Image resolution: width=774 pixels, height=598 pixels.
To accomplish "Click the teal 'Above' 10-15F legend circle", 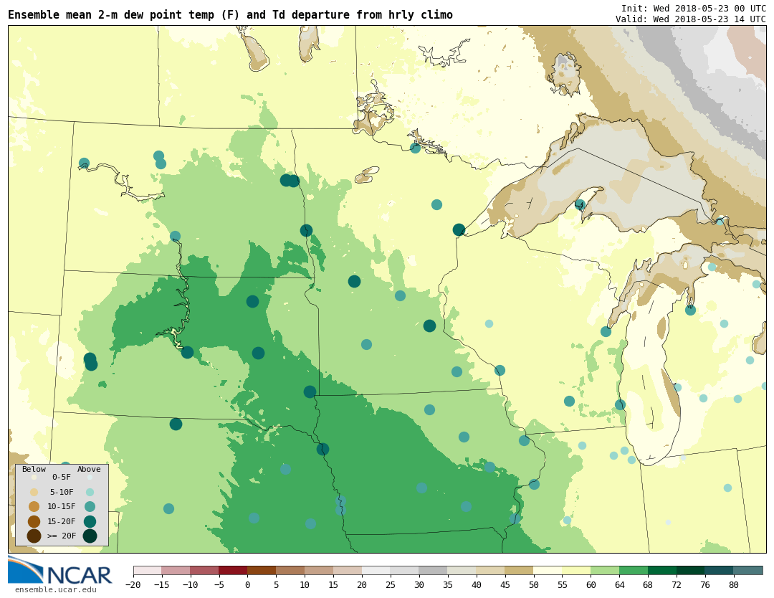I will coord(90,507).
